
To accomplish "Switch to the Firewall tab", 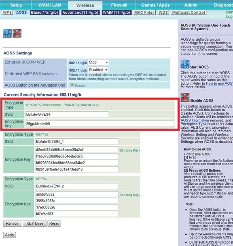I will (x=119, y=5).
